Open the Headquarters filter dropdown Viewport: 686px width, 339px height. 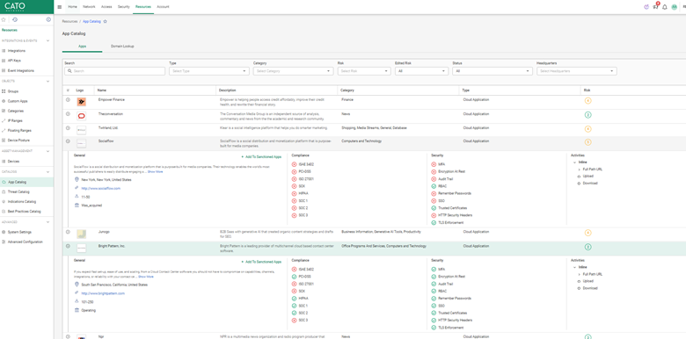(x=577, y=71)
